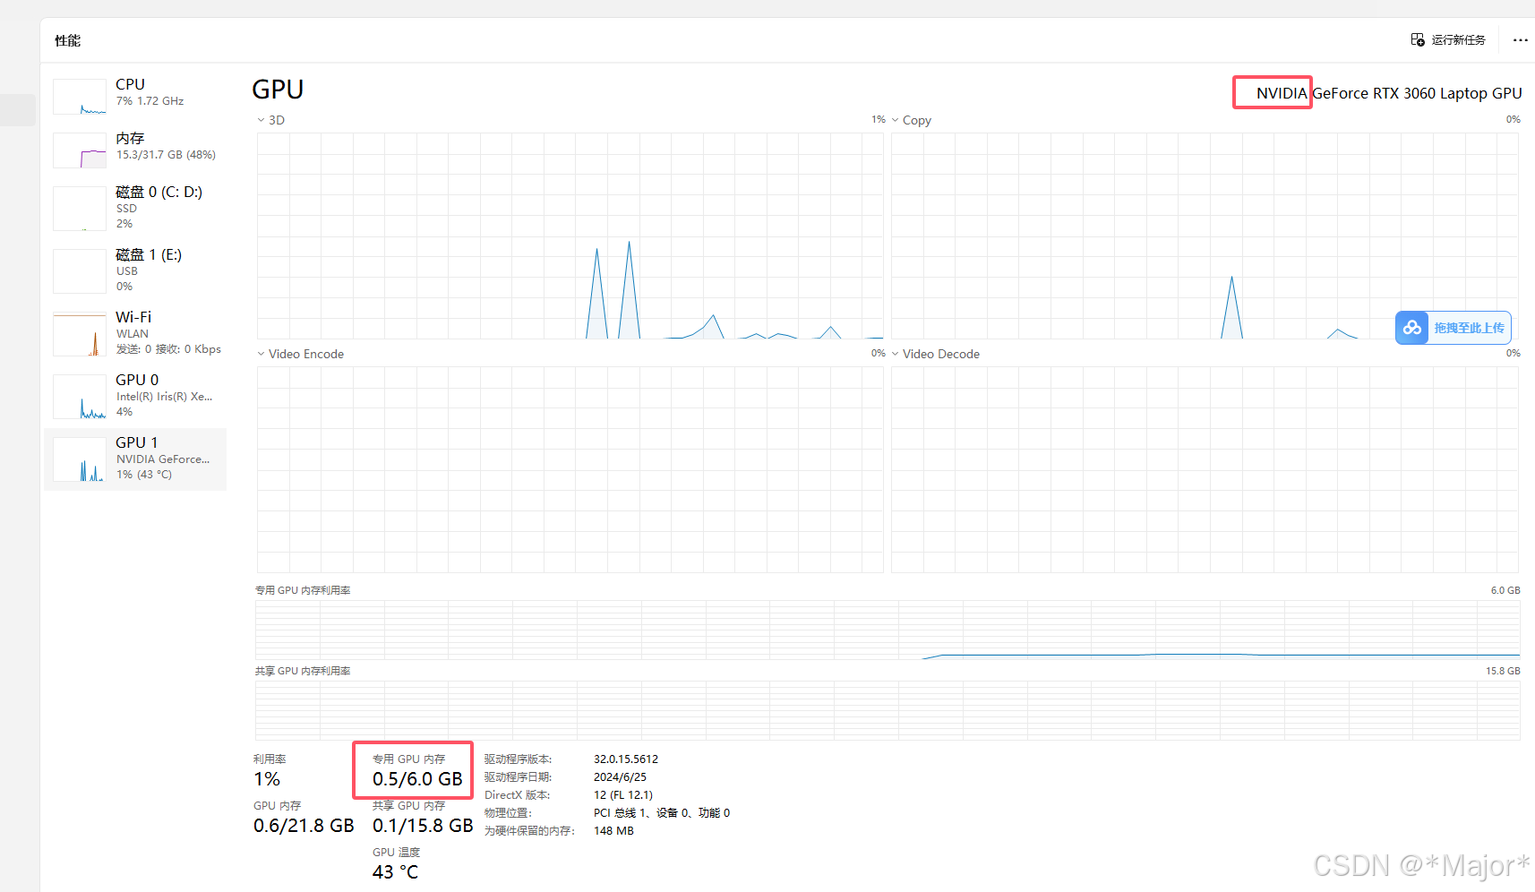Click the Video Decode graph area
1535x892 pixels.
(1205, 469)
